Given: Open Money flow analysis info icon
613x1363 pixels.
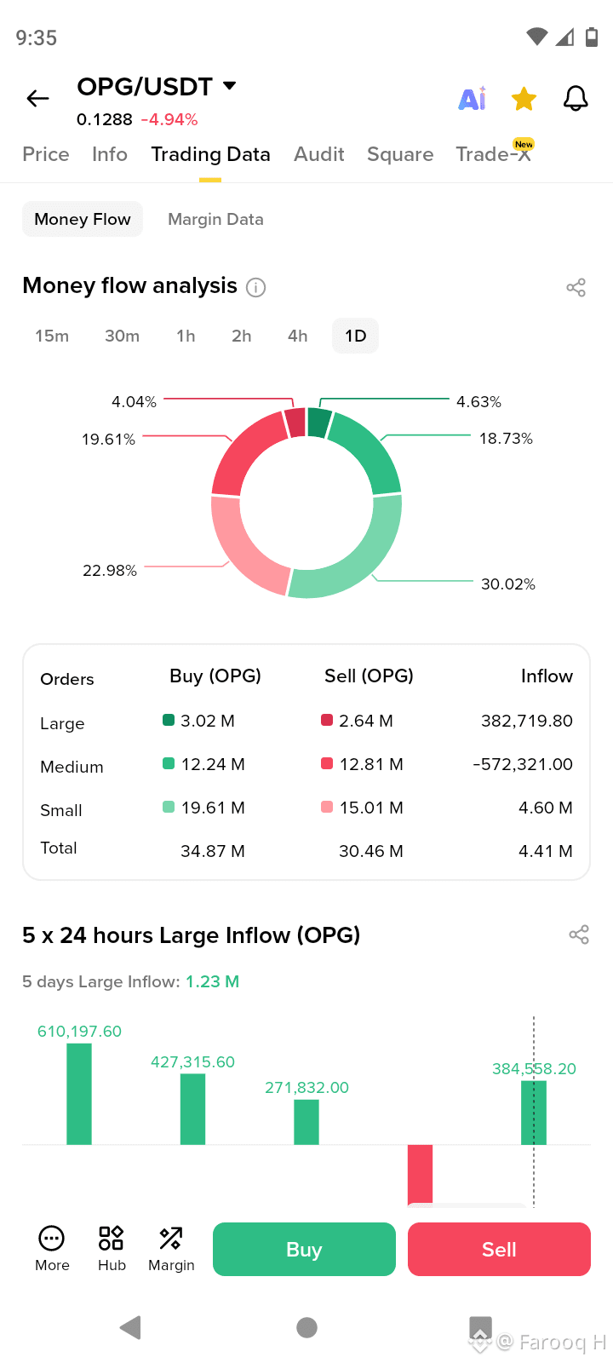Looking at the screenshot, I should point(255,287).
